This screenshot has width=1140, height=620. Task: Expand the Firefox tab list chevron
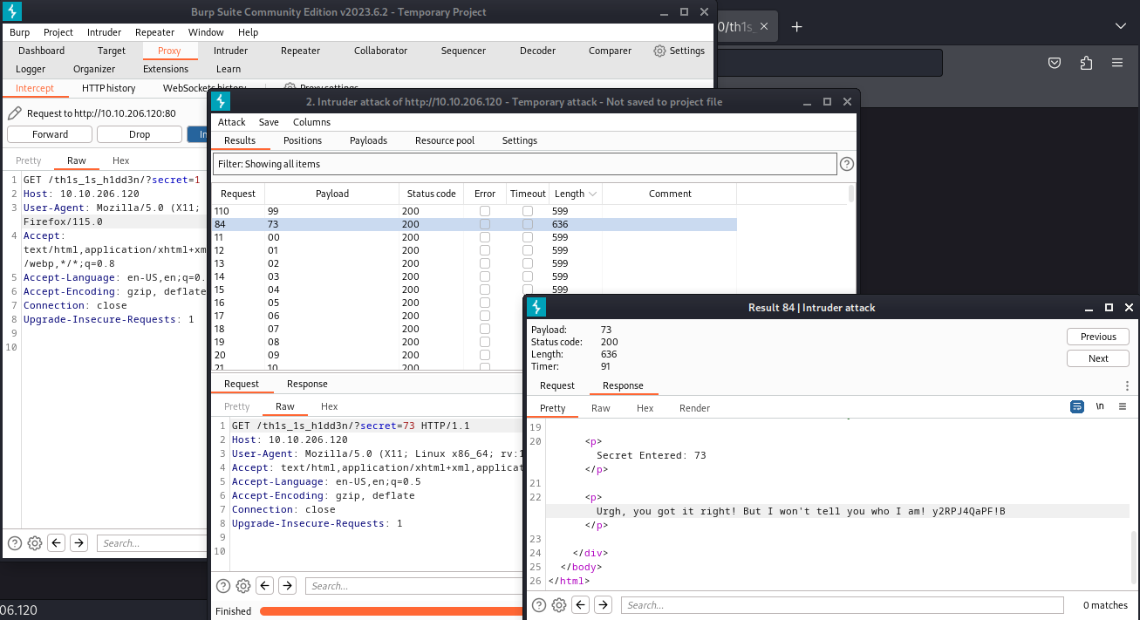pos(1121,26)
